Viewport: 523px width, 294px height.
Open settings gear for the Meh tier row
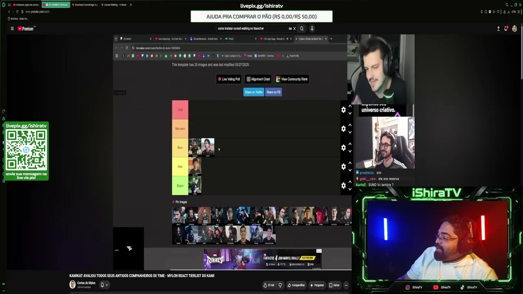pos(343,167)
